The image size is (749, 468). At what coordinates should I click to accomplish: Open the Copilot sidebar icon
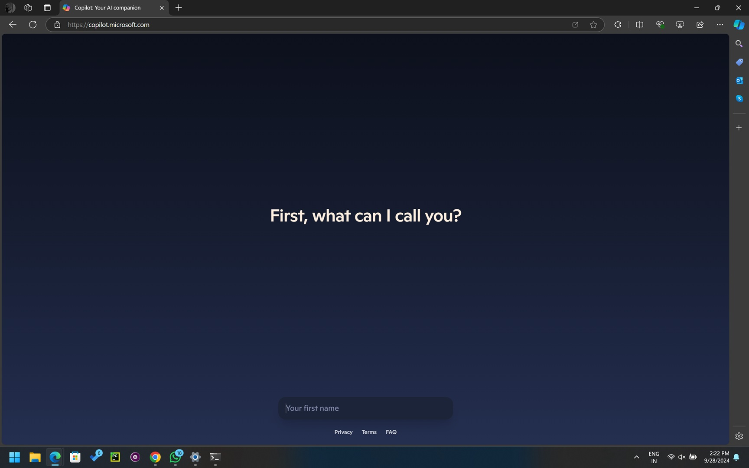739,25
